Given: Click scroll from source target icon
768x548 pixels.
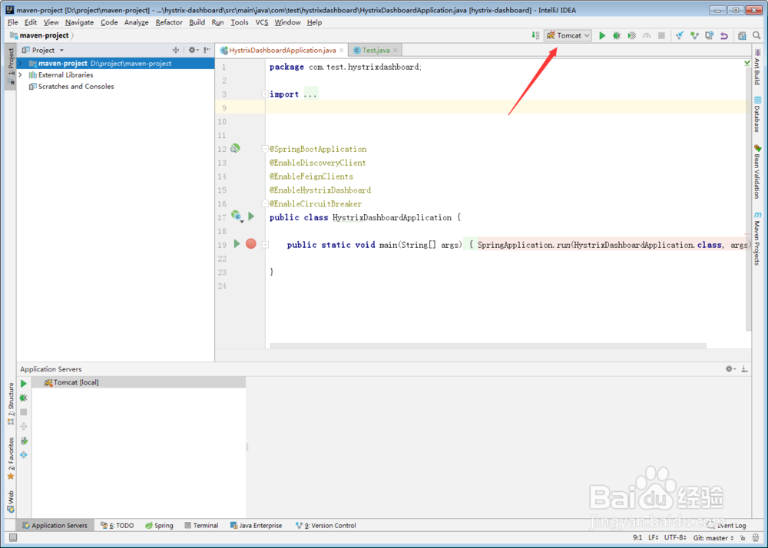Looking at the screenshot, I should click(x=176, y=50).
